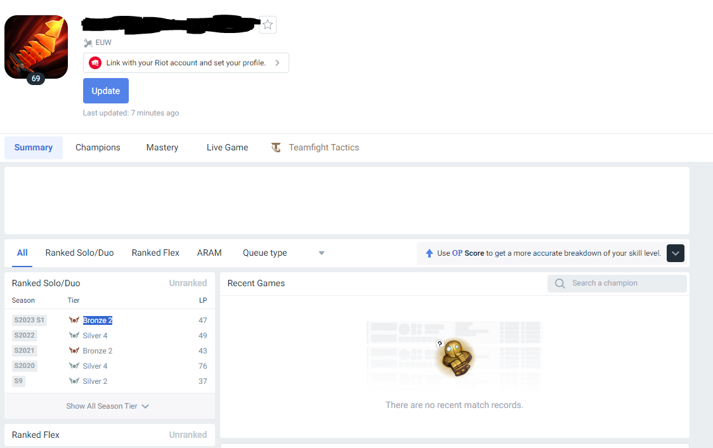Click the Bronze tier emblem for S2023 S1
Viewport: 713px width, 448px height.
pyautogui.click(x=74, y=320)
